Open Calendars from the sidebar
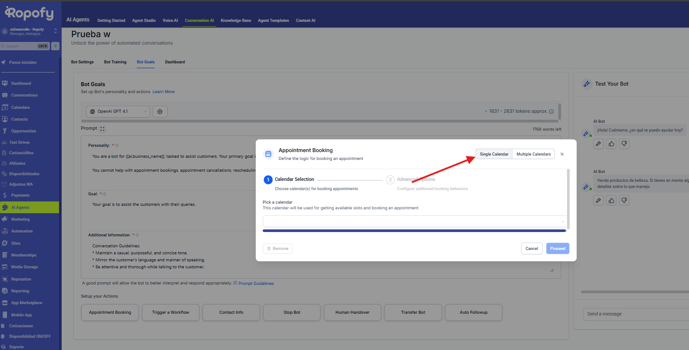689x350 pixels. [21, 107]
